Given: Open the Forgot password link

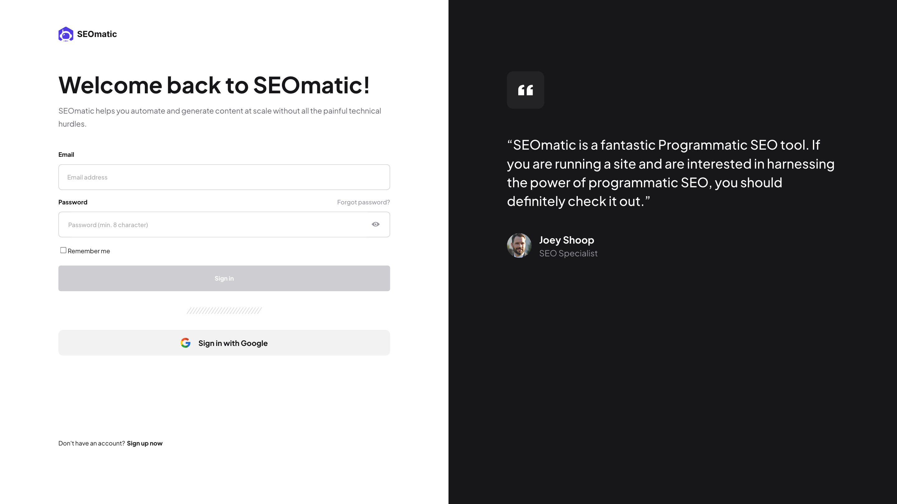Looking at the screenshot, I should (x=363, y=202).
